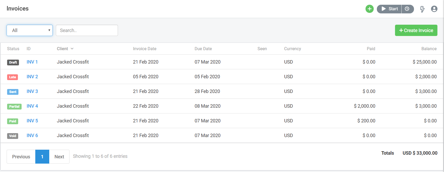Click the USD $ 33,000.00 totals value
444x172 pixels.
tap(420, 153)
